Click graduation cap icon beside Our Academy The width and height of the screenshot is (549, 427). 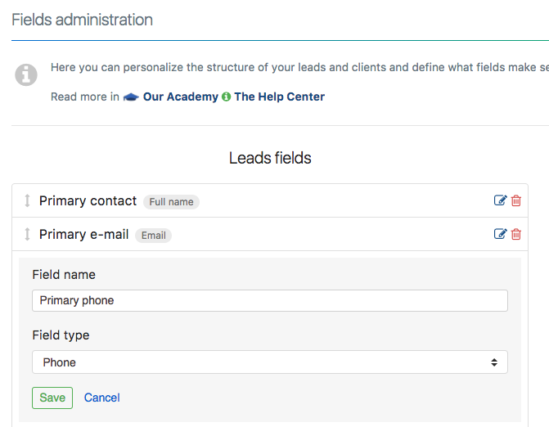(131, 97)
